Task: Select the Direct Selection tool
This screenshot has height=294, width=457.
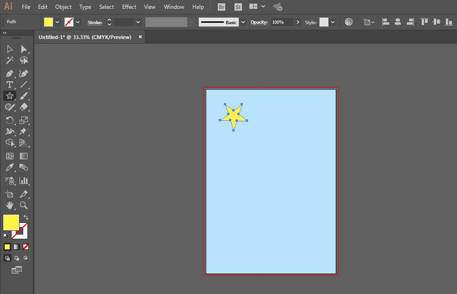Action: coord(24,49)
